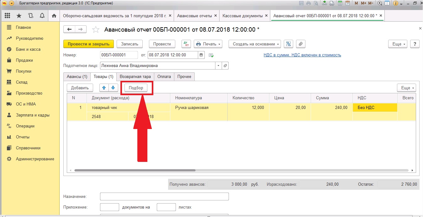Viewport: 423px width, 217px height.
Task: Open the Еще menu in the document toolbar
Action: [x=398, y=44]
